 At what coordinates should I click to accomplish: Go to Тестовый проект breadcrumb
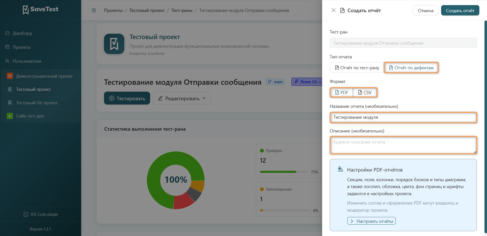[147, 10]
